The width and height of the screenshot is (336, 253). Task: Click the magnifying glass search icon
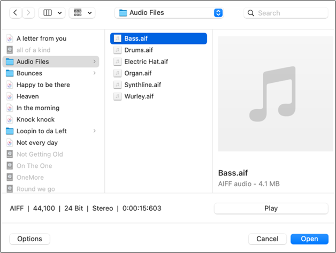pyautogui.click(x=251, y=13)
